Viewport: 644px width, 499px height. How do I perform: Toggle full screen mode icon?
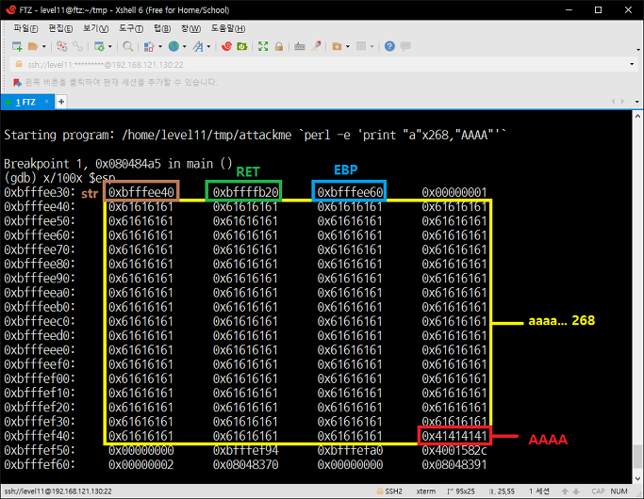(x=263, y=46)
